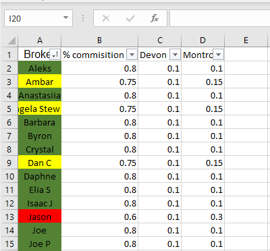Select column E header

246,40
